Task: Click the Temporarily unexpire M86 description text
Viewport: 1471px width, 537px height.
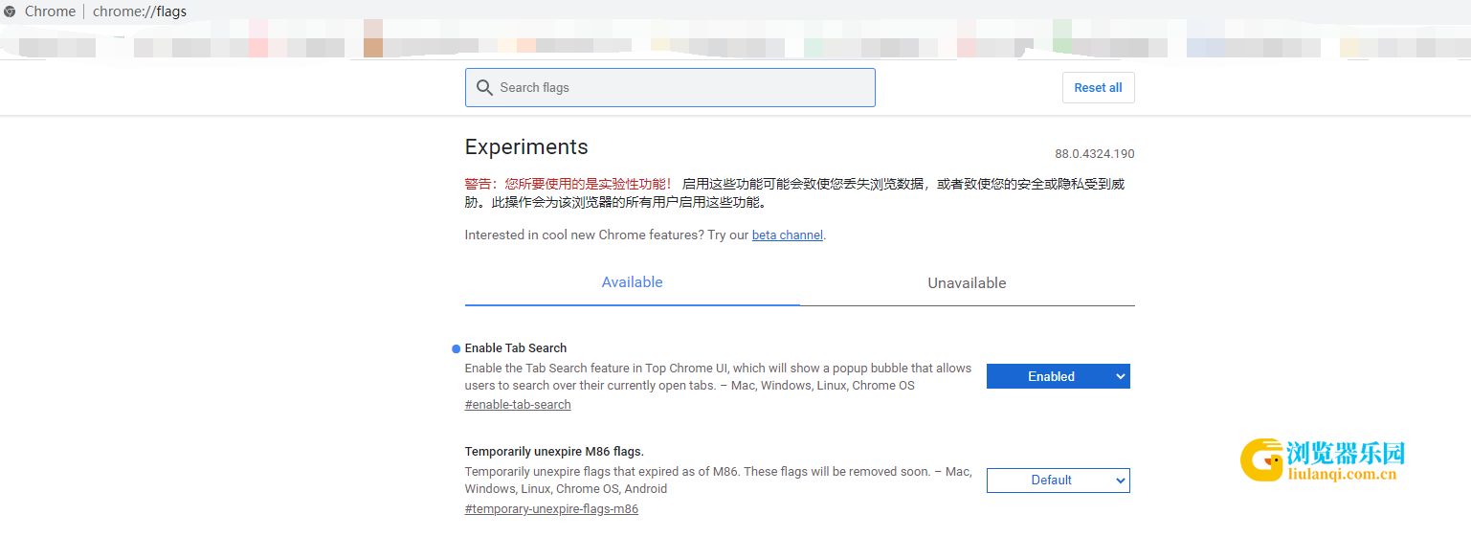Action: pos(718,481)
